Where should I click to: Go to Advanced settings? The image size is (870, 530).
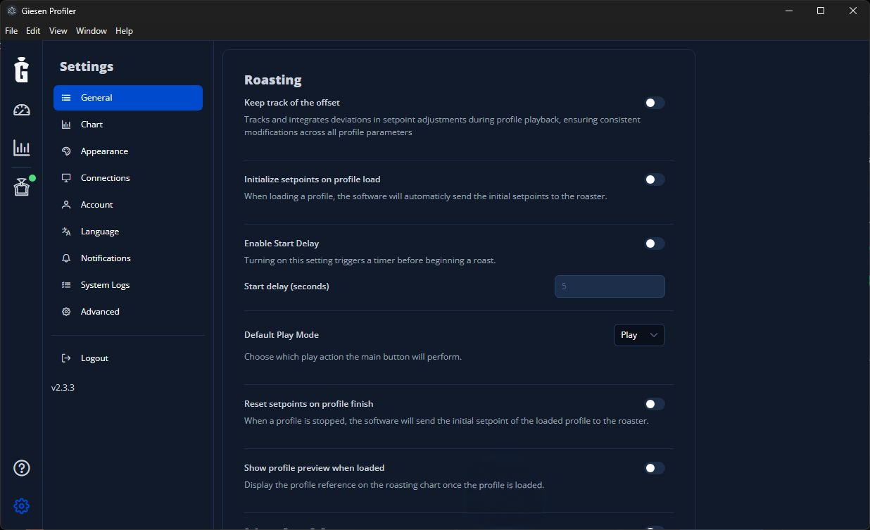tap(128, 312)
